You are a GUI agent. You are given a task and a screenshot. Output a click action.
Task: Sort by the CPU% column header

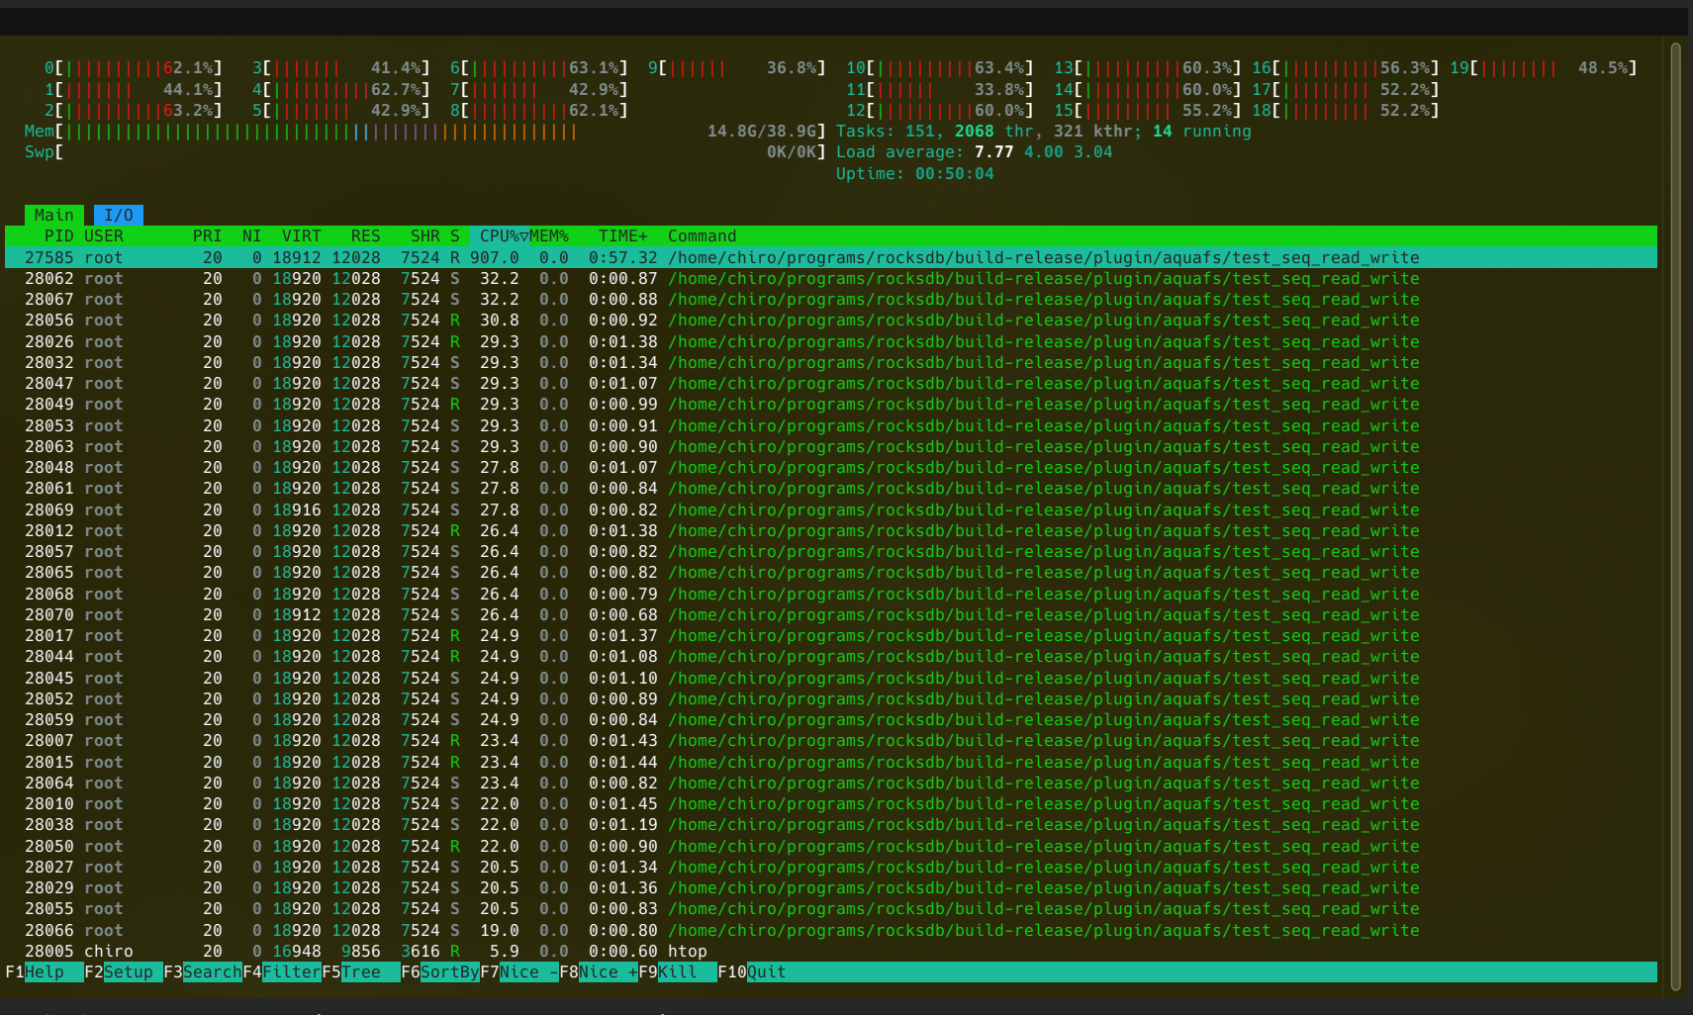pos(501,236)
